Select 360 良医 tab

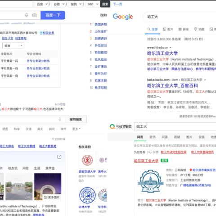click(x=202, y=137)
